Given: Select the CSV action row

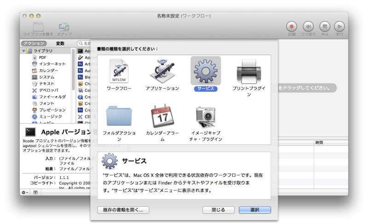Looking at the screenshot, I should (84, 116).
